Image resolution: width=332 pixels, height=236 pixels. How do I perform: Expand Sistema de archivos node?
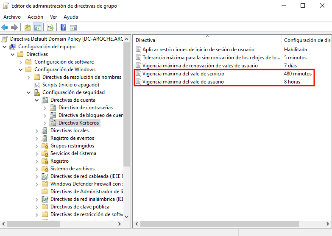pyautogui.click(x=36, y=169)
